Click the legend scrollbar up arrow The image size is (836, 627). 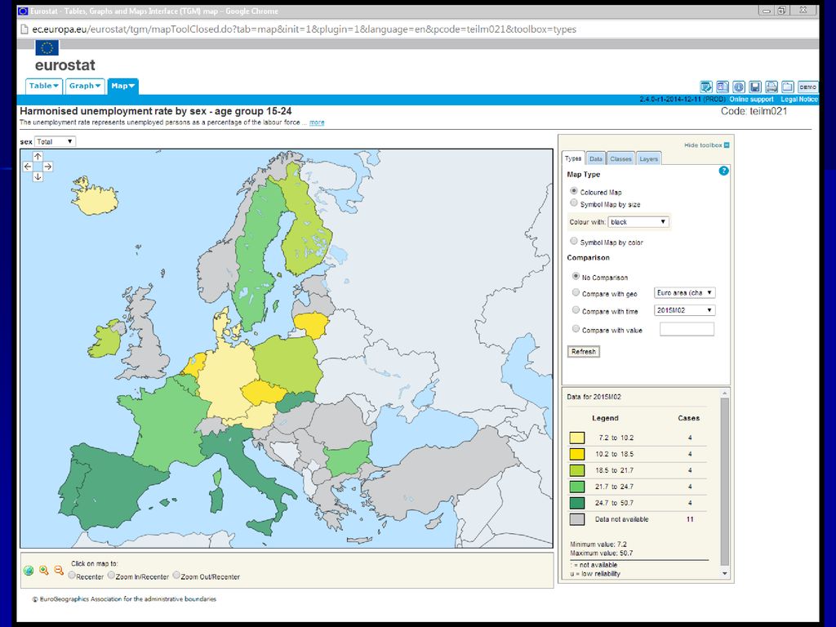click(x=725, y=394)
